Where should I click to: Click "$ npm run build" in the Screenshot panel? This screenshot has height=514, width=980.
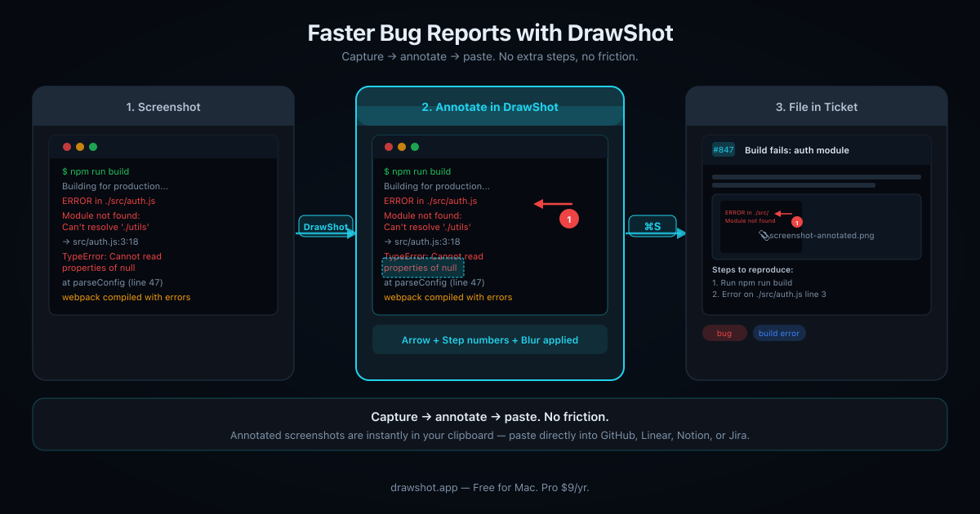96,171
